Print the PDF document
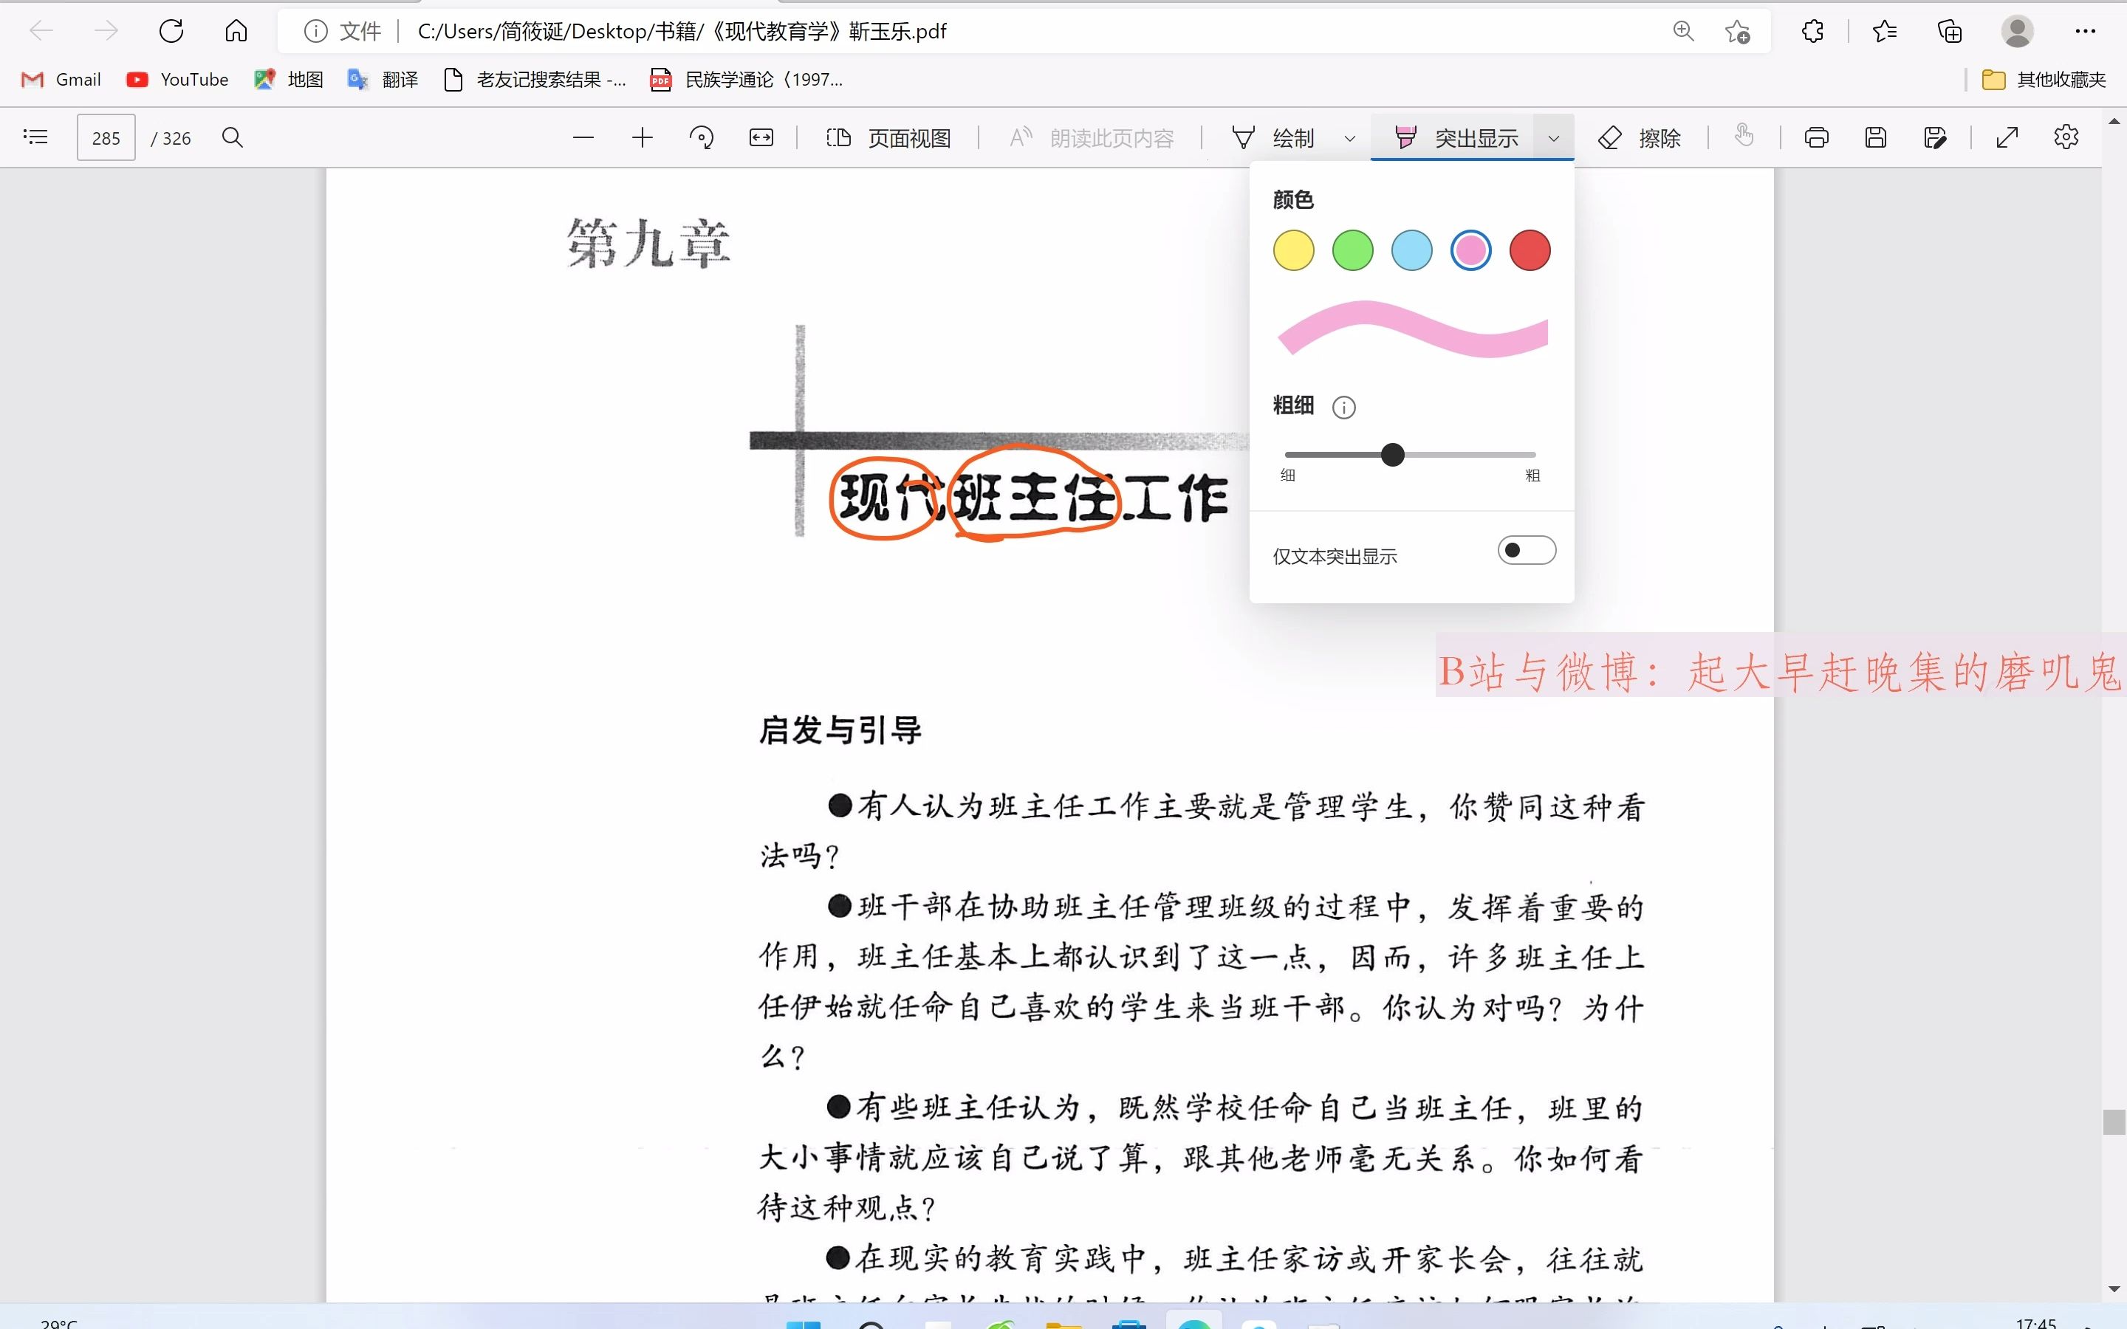Image resolution: width=2127 pixels, height=1329 pixels. tap(1816, 137)
